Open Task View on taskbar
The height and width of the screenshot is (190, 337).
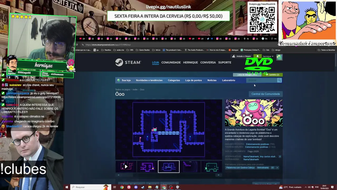tap(115, 187)
